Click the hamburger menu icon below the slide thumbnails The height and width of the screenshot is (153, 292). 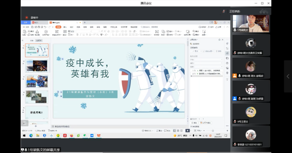(25, 123)
